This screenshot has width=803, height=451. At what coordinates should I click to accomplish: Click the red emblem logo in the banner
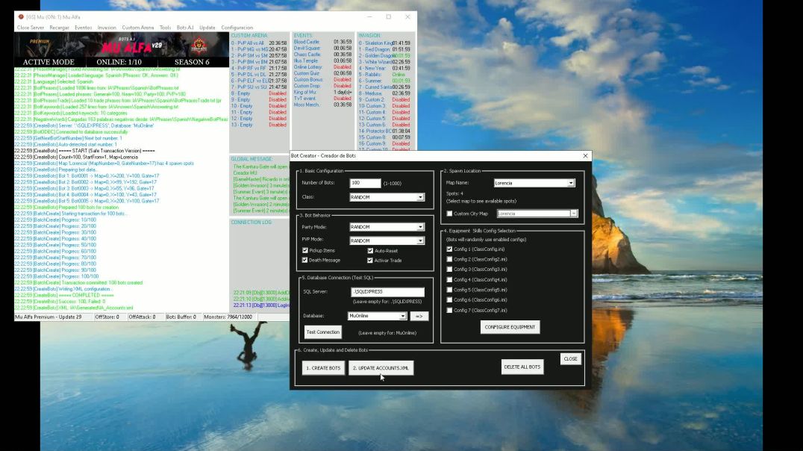coord(199,45)
